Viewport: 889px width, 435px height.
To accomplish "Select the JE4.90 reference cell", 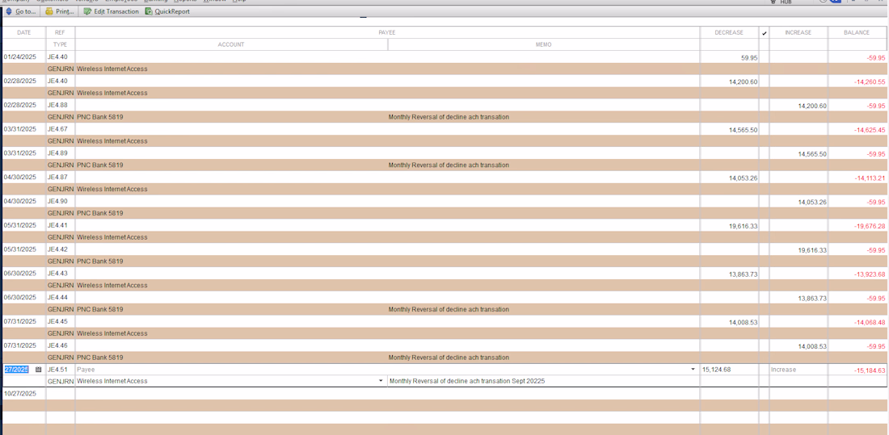I will coord(57,201).
